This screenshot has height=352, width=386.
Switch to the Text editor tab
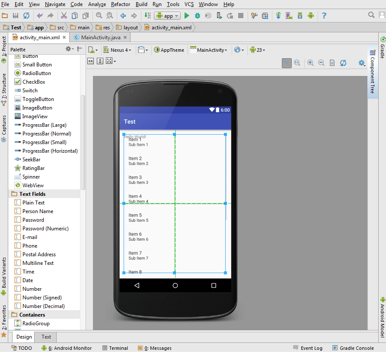46,337
